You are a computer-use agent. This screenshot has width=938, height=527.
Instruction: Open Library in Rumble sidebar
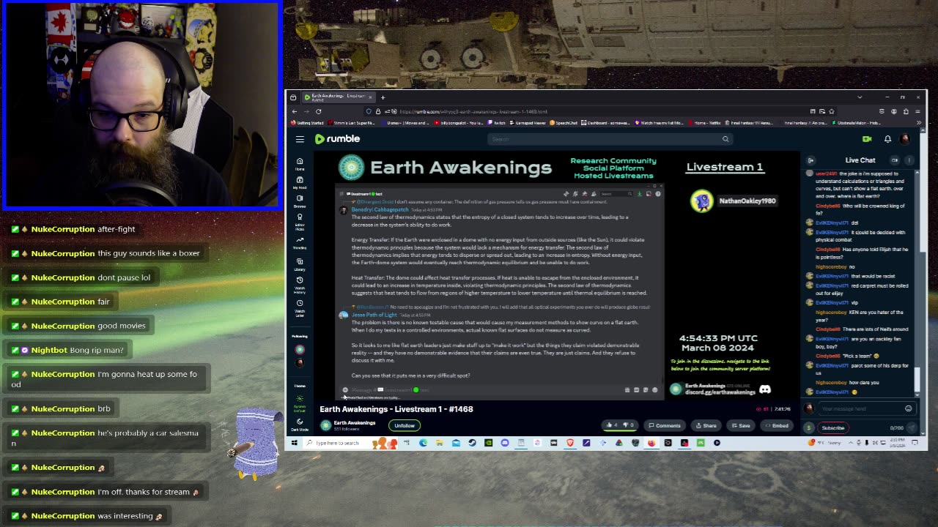[300, 264]
